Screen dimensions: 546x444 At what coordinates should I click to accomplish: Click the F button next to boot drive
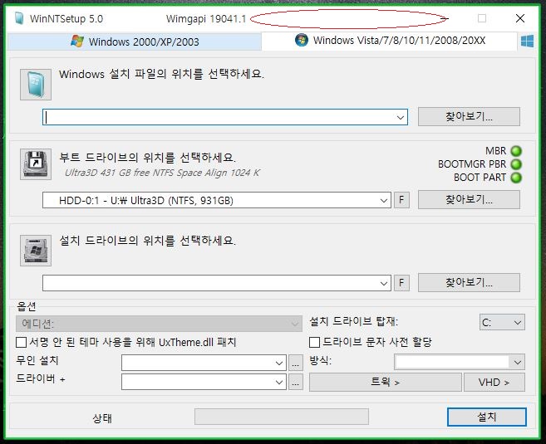pyautogui.click(x=401, y=200)
